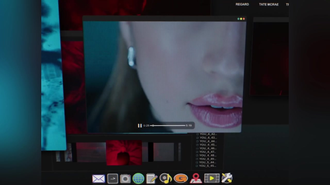Open the wrench and screwdriver utilities icon
The height and width of the screenshot is (185, 330).
point(227,178)
